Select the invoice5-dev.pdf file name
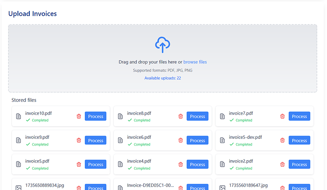This screenshot has width=327, height=190. coord(245,137)
